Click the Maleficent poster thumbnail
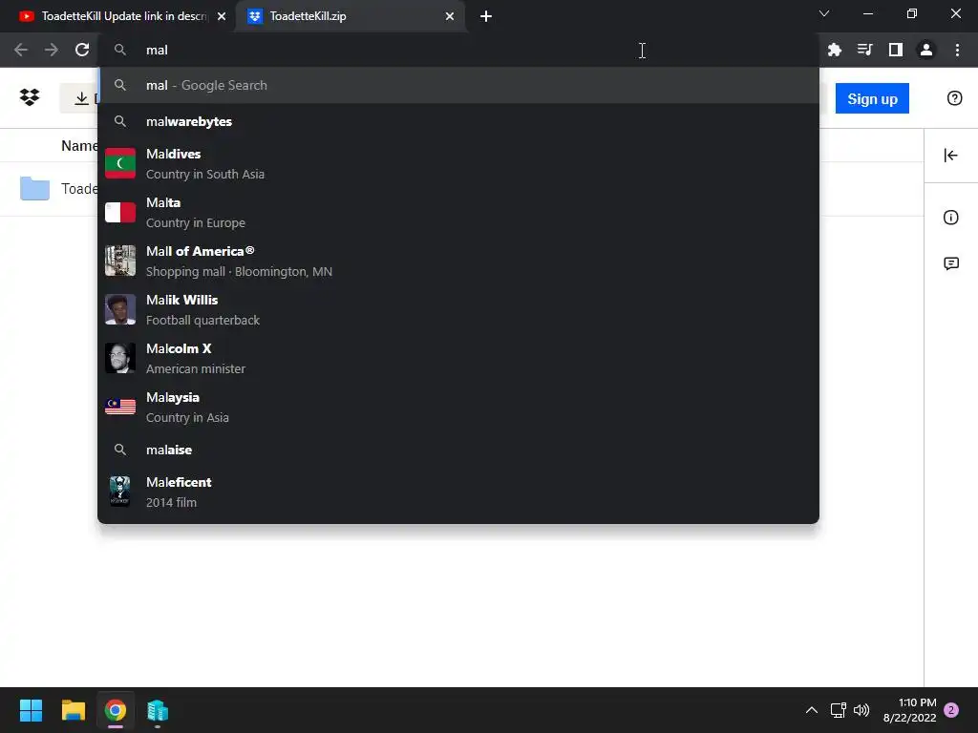The height and width of the screenshot is (733, 978). tap(119, 492)
